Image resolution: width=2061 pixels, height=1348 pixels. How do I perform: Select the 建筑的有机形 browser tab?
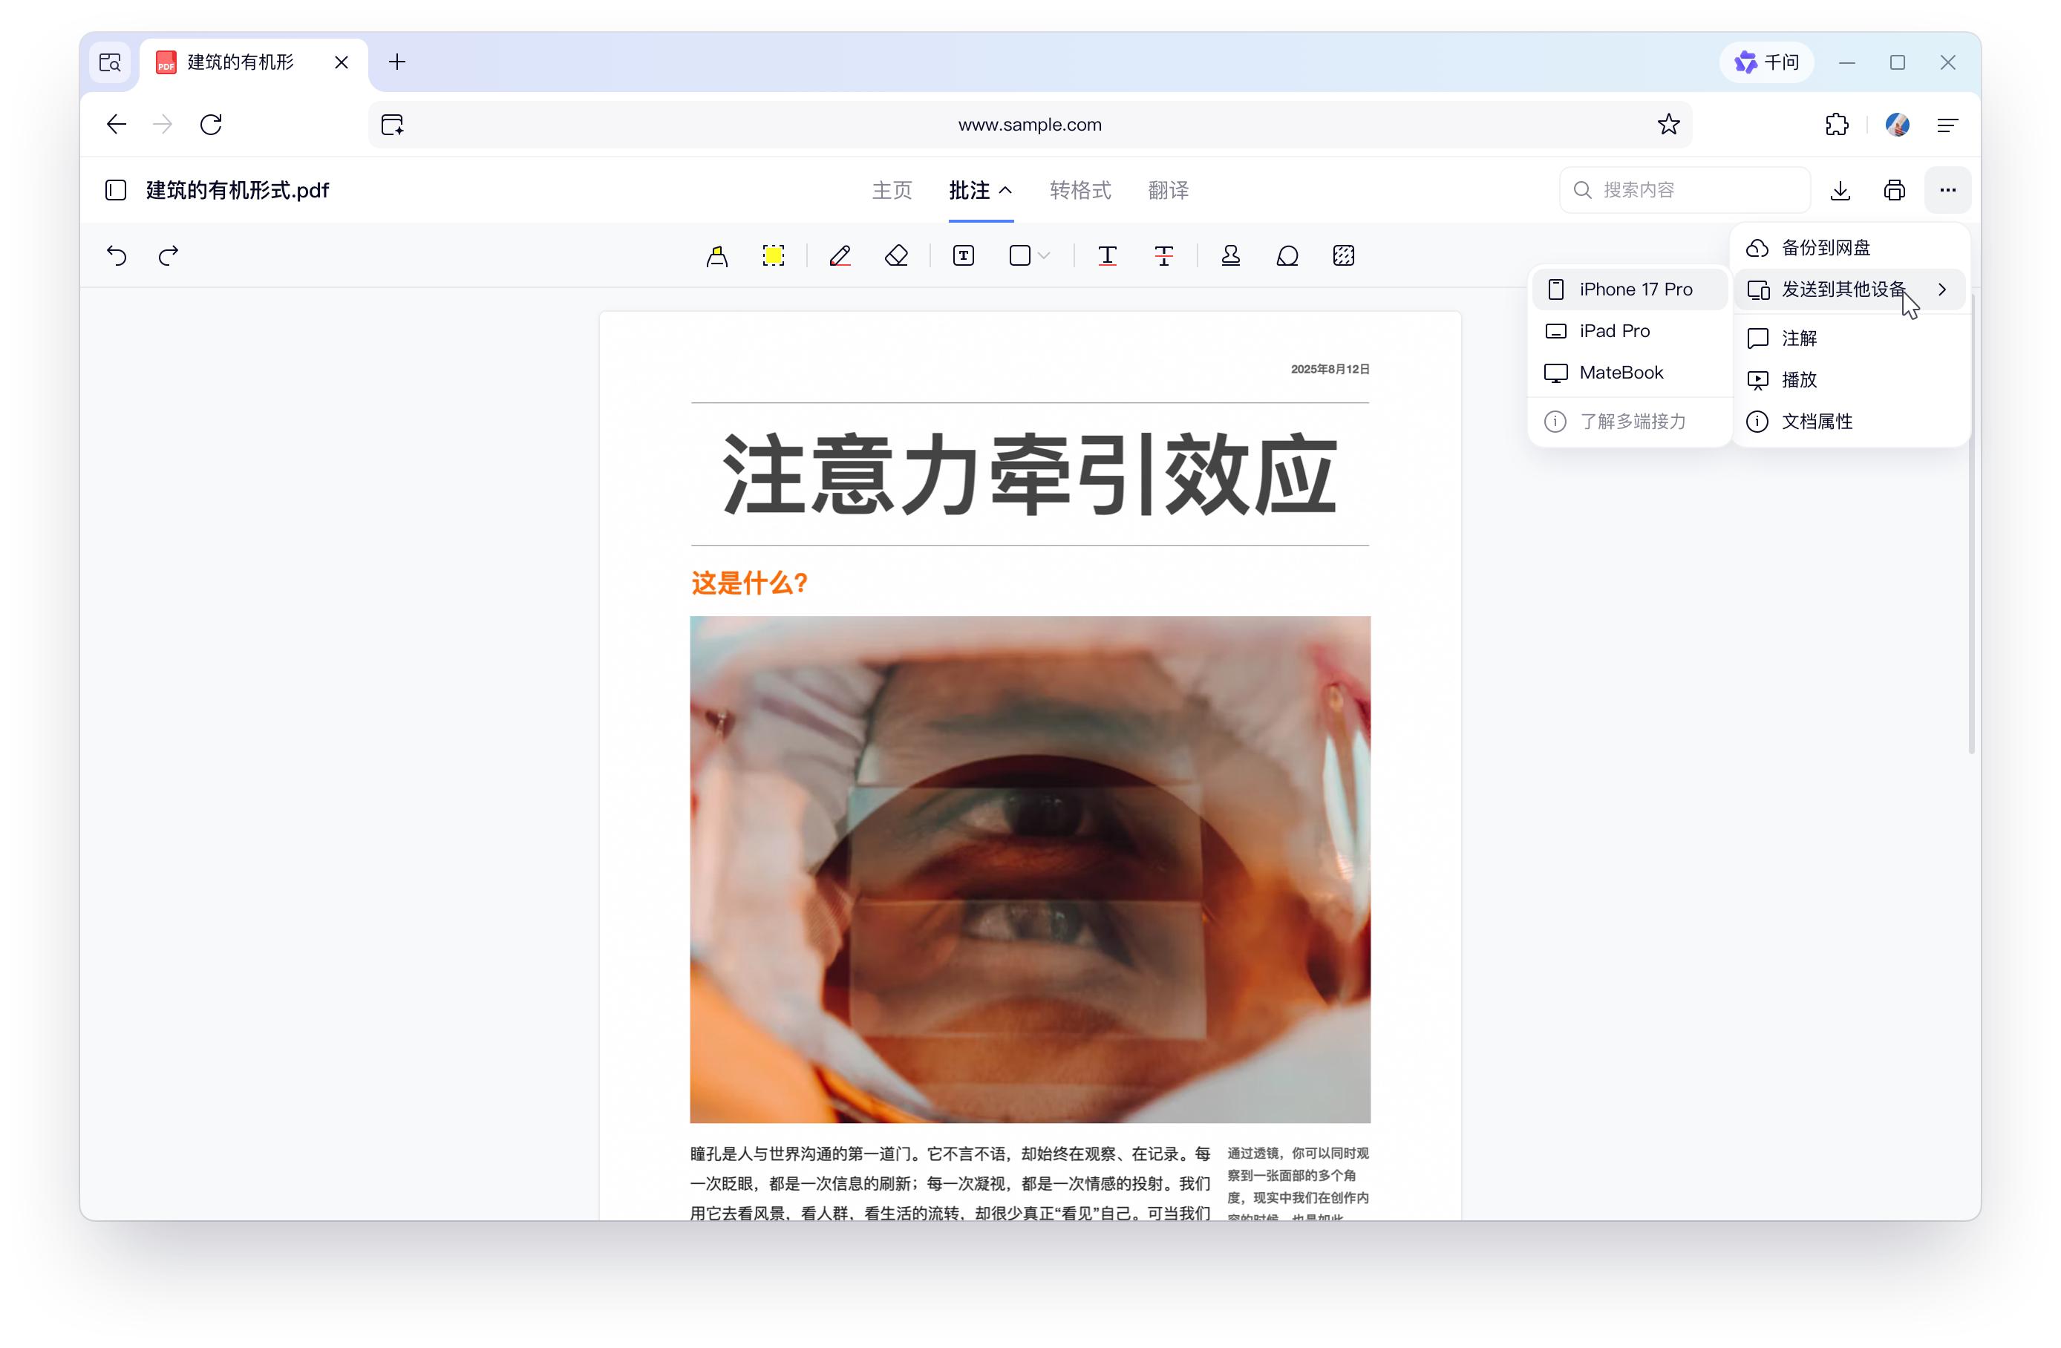253,62
